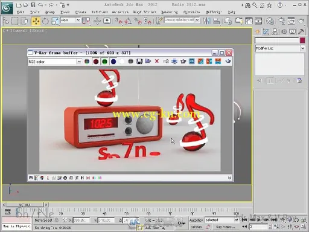The image size is (309, 232).
Task: Open the Group menu
Action: (49, 12)
